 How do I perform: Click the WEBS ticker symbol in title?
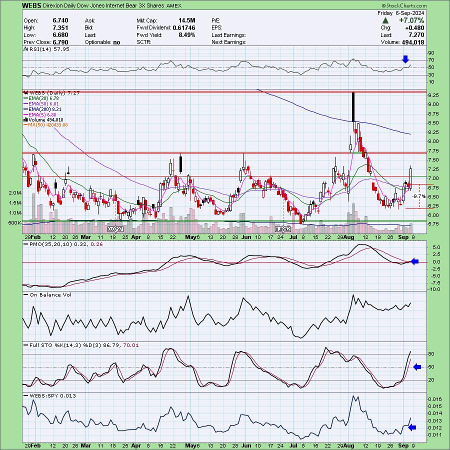(x=31, y=5)
